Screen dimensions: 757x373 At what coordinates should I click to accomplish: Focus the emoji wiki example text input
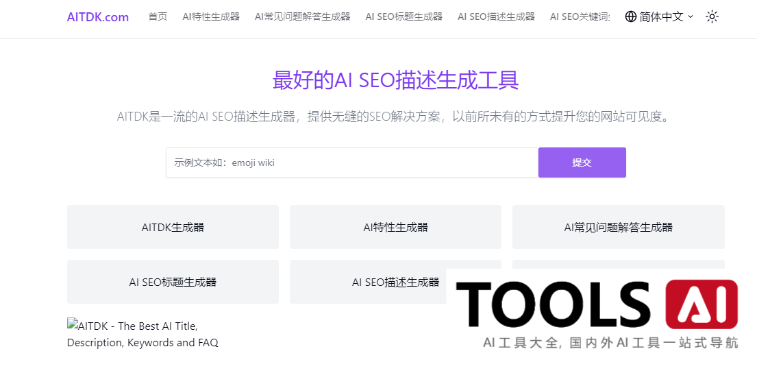(351, 163)
